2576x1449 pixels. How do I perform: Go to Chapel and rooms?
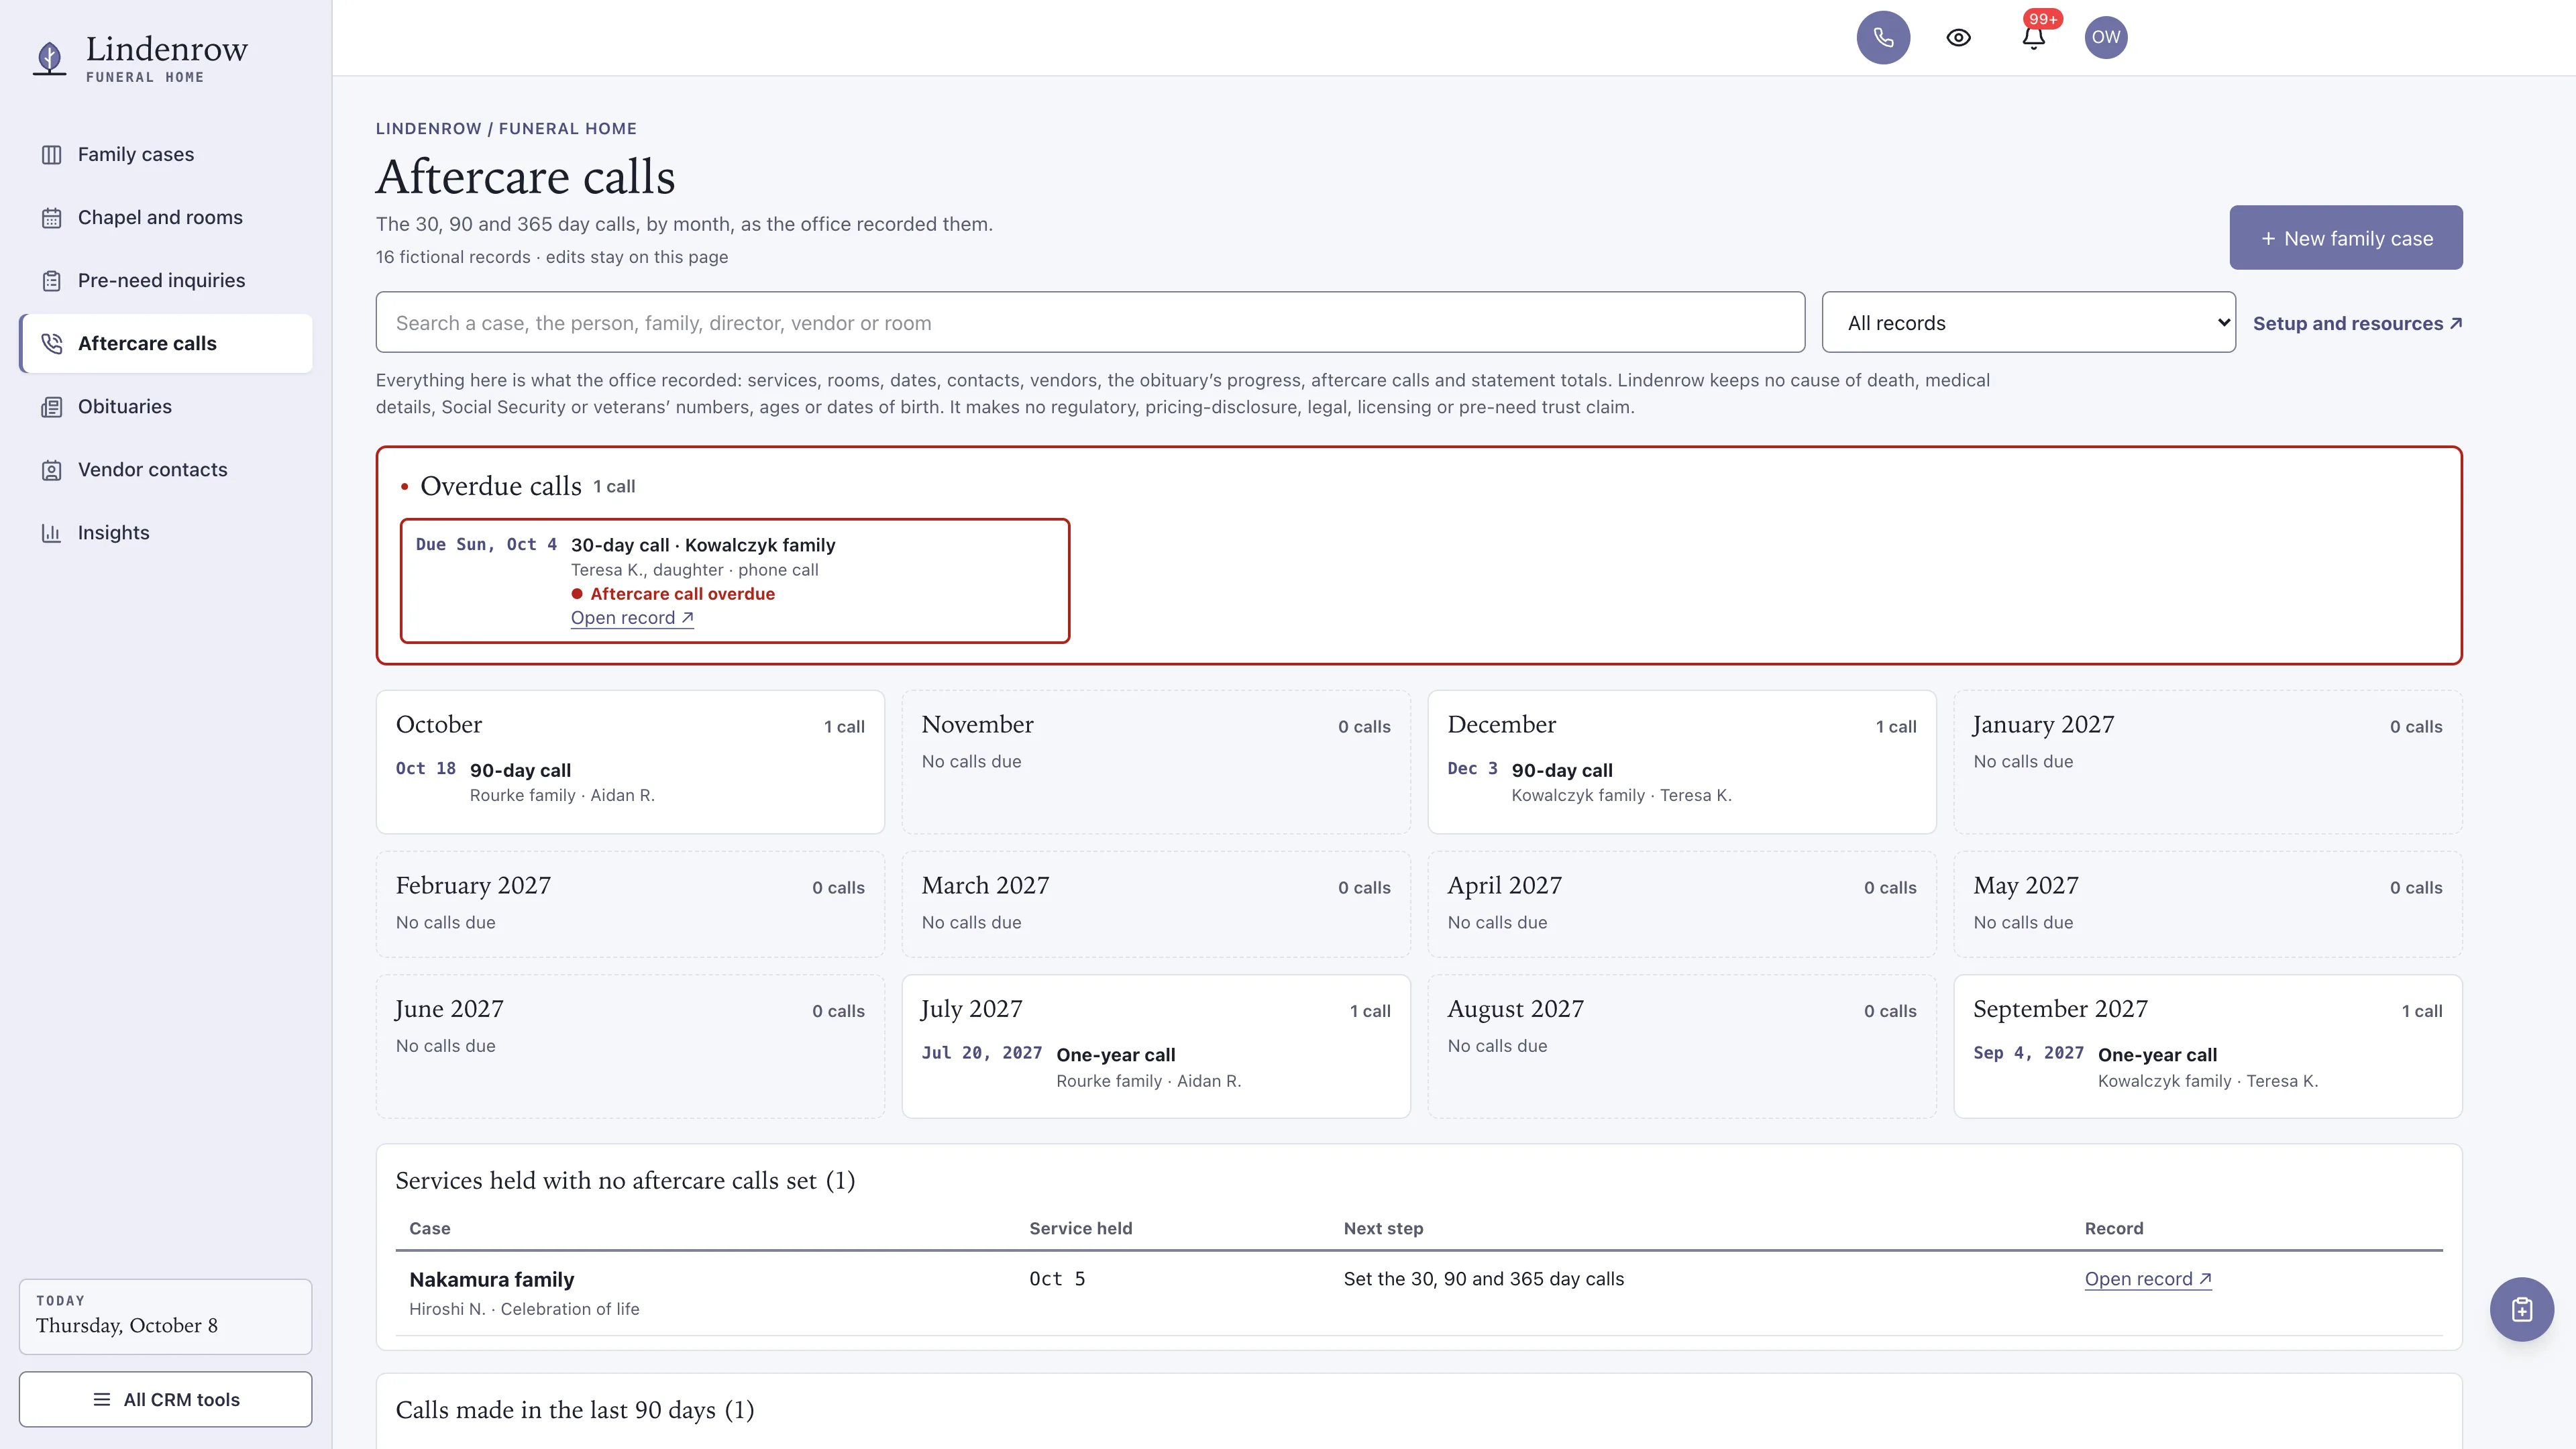[x=166, y=218]
